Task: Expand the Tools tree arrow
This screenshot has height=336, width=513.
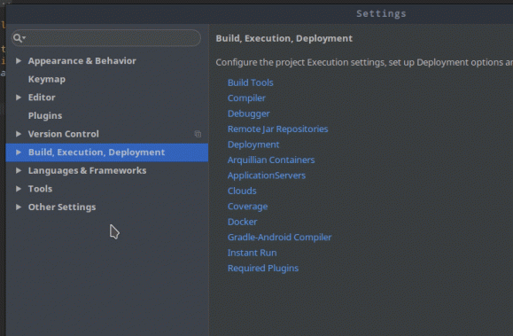Action: [19, 189]
